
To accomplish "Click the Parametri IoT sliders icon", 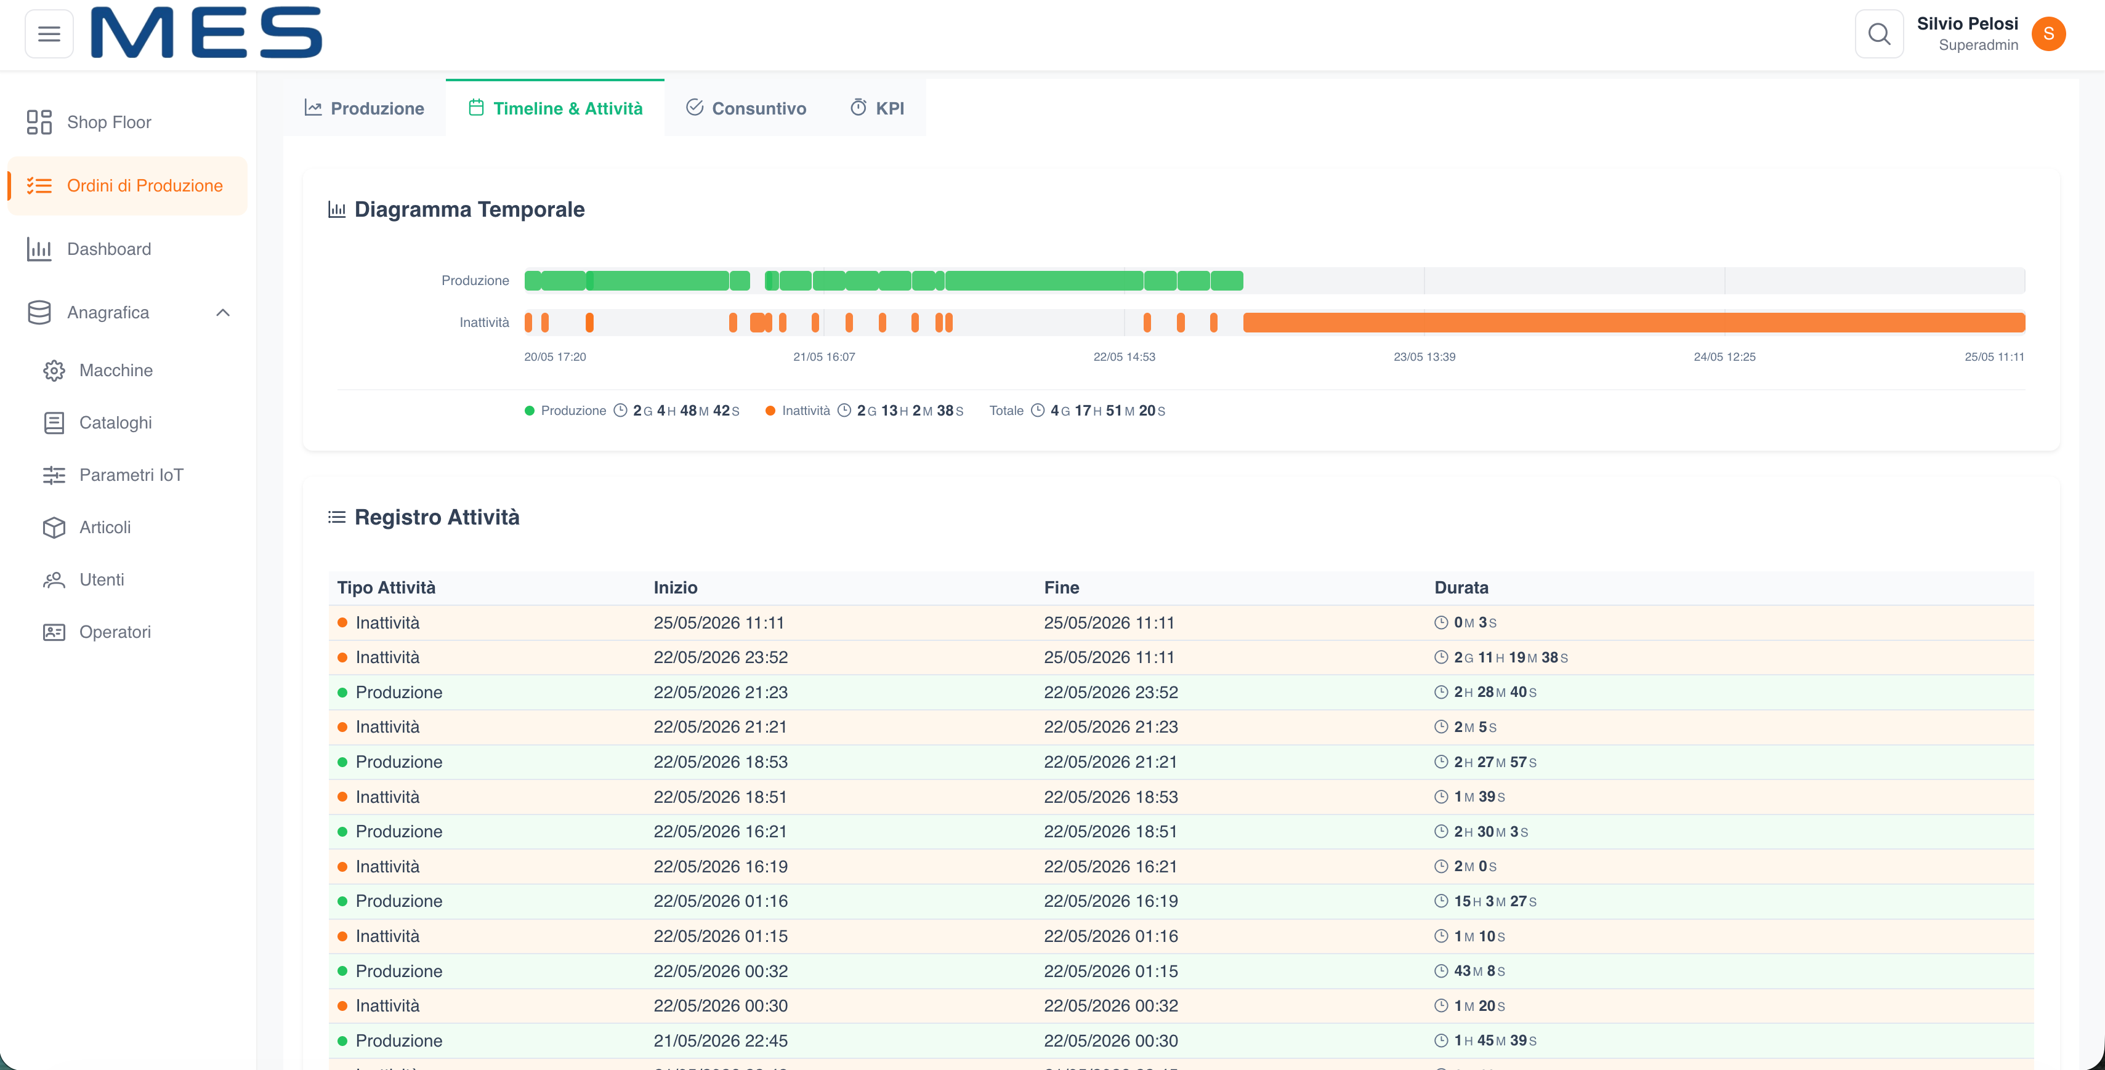I will (54, 475).
